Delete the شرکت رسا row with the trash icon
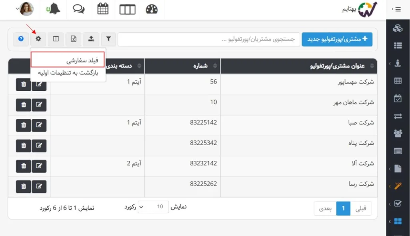This screenshot has width=410, height=236. tap(23, 186)
